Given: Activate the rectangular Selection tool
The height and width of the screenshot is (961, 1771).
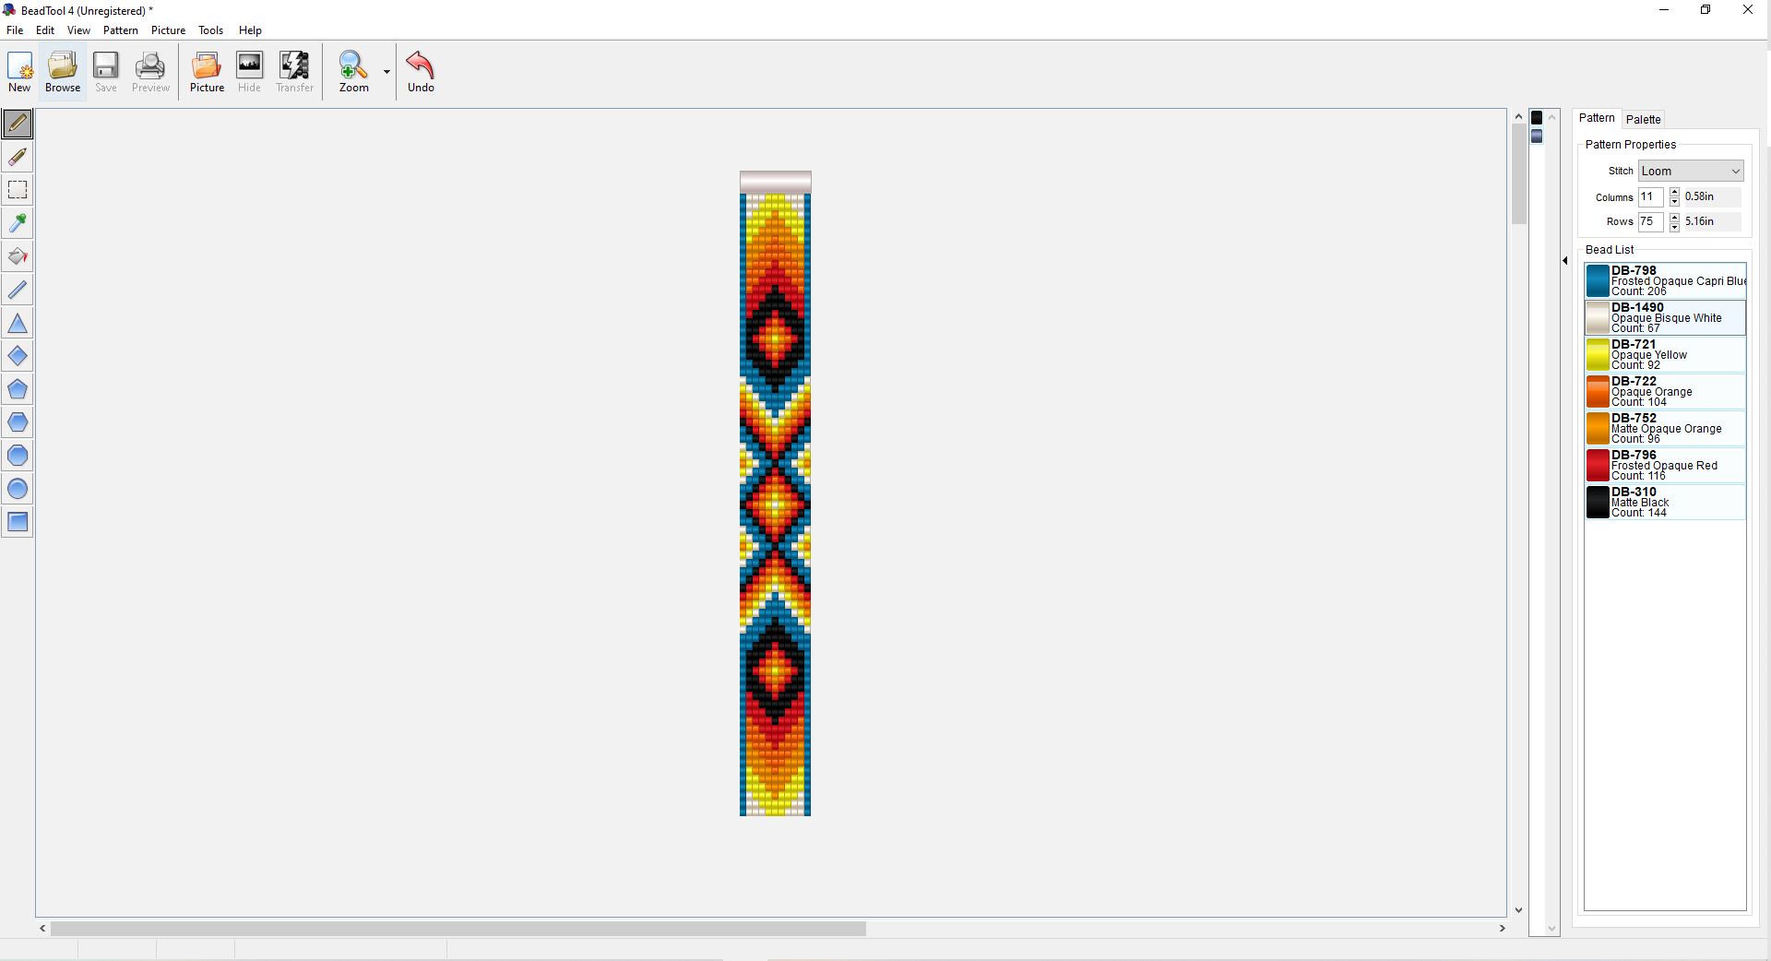Looking at the screenshot, I should tap(18, 190).
